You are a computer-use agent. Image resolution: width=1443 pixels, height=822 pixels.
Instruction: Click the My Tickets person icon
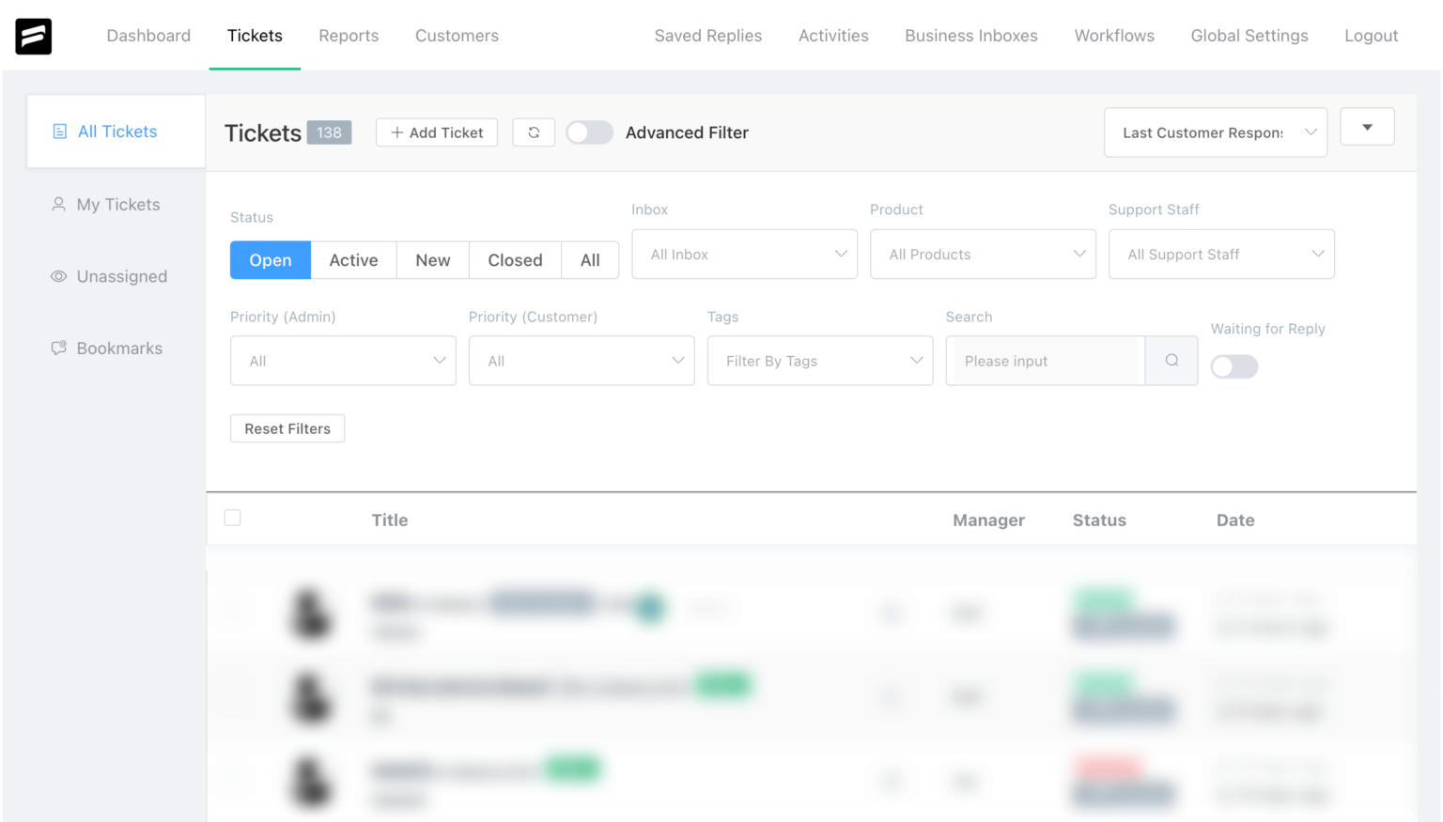click(x=58, y=204)
